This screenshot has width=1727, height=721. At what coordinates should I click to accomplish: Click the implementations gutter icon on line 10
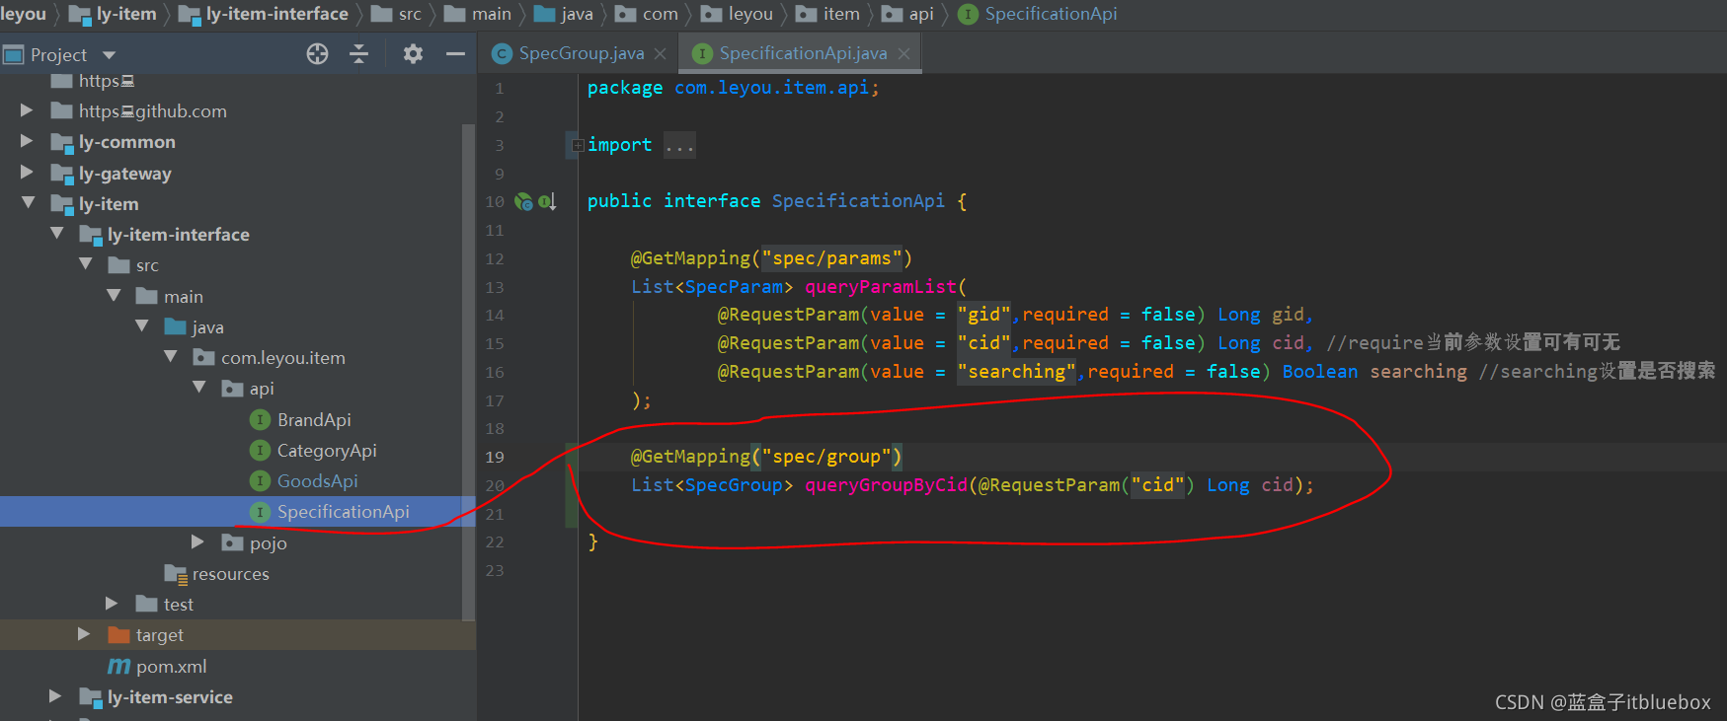548,201
